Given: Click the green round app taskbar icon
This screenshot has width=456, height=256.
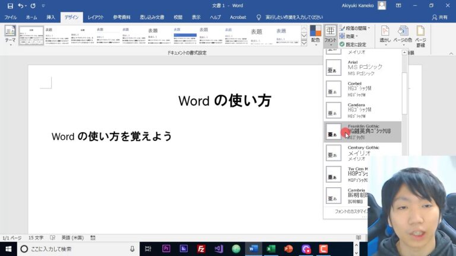Looking at the screenshot, I should 236,249.
